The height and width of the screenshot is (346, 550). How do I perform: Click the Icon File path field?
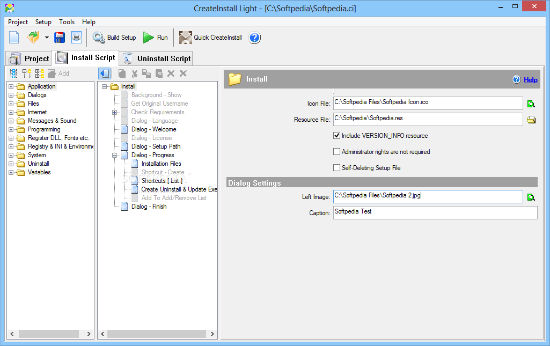pyautogui.click(x=428, y=103)
